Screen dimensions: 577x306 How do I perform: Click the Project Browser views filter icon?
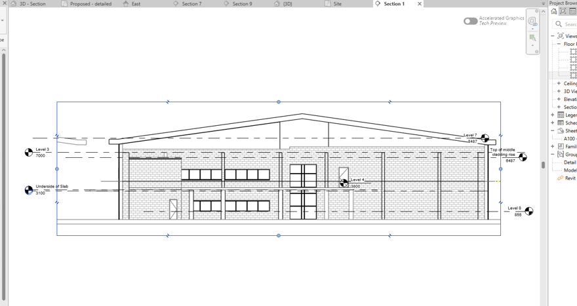pos(563,11)
